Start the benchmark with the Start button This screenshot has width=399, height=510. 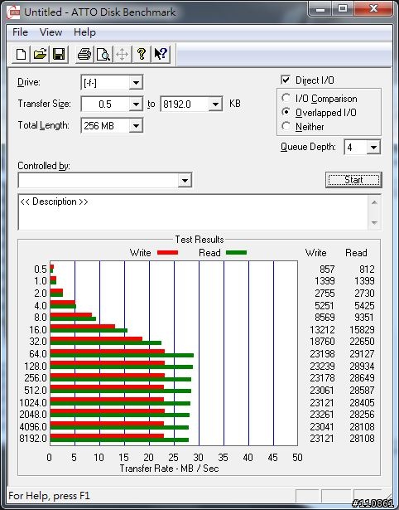(x=353, y=180)
